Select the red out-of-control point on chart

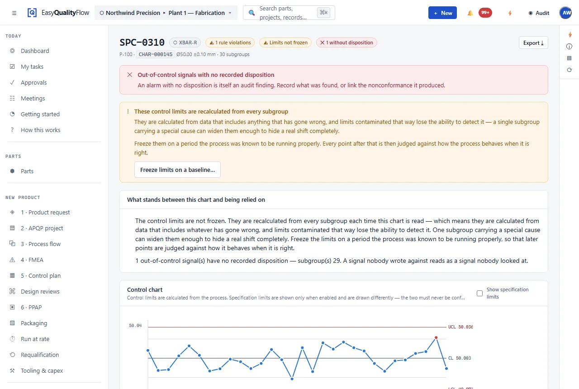tap(436, 337)
